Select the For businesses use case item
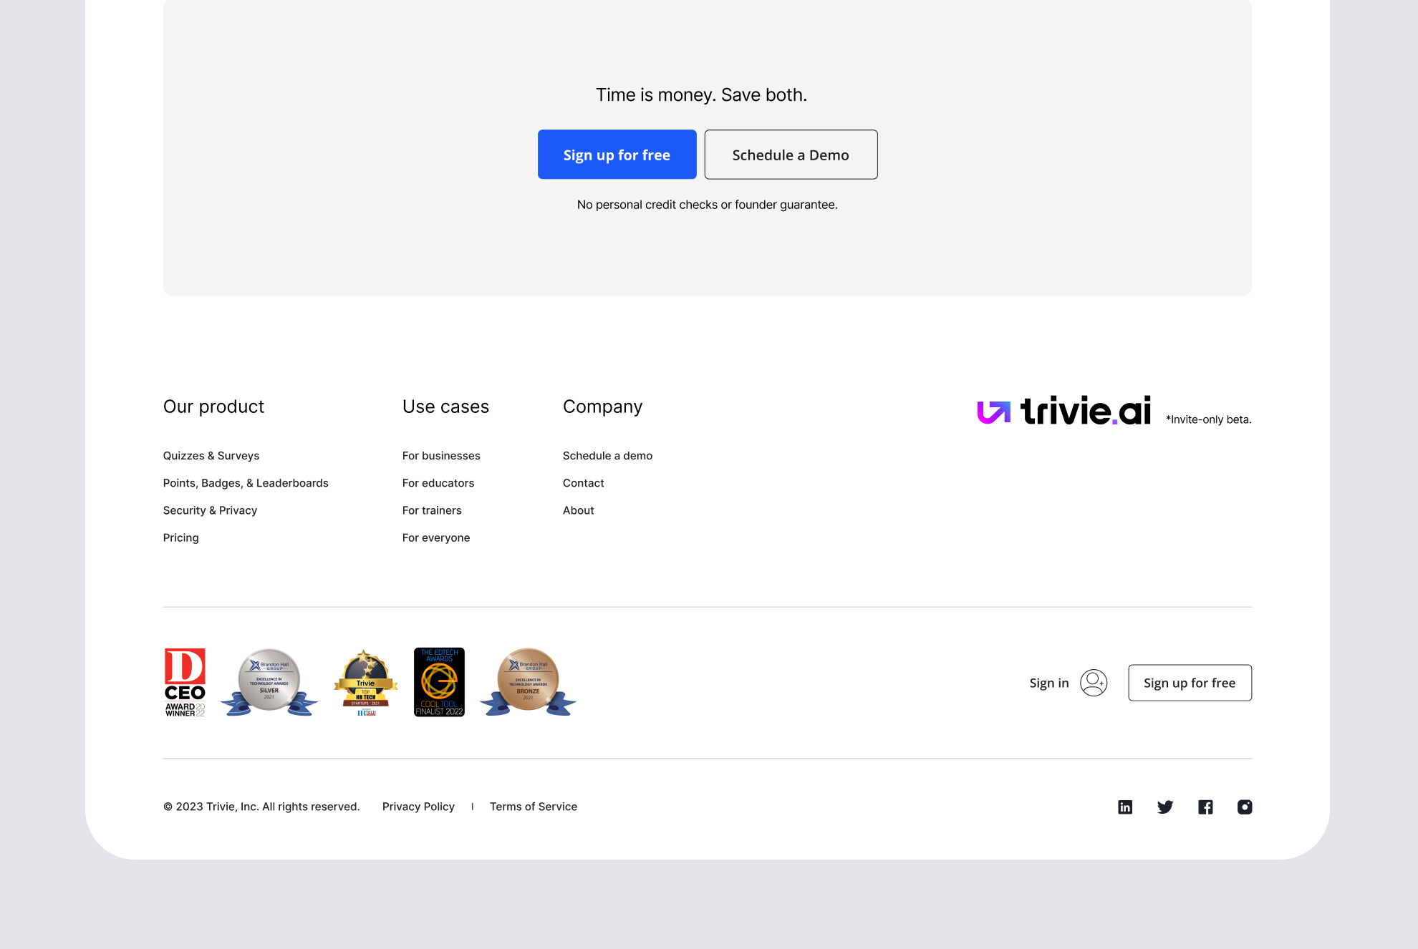 coord(441,455)
